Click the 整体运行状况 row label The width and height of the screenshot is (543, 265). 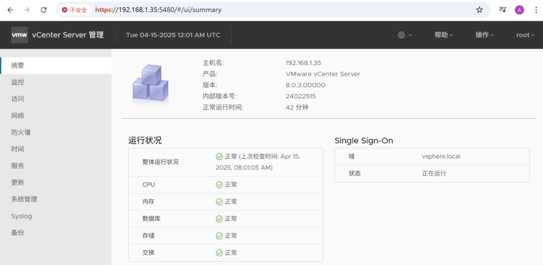[x=160, y=162]
